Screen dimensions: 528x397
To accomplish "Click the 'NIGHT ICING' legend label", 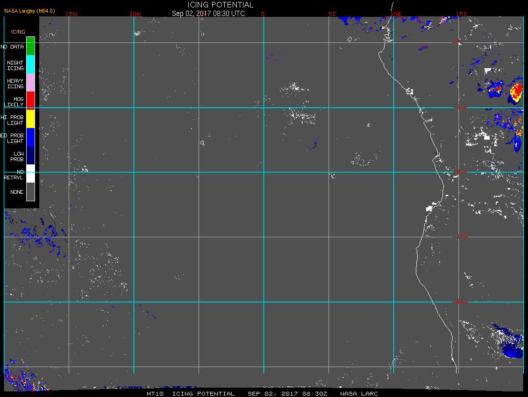I will tap(15, 65).
